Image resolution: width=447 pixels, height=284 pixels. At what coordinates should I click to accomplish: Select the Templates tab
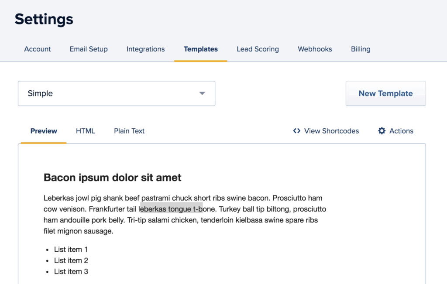coord(201,49)
